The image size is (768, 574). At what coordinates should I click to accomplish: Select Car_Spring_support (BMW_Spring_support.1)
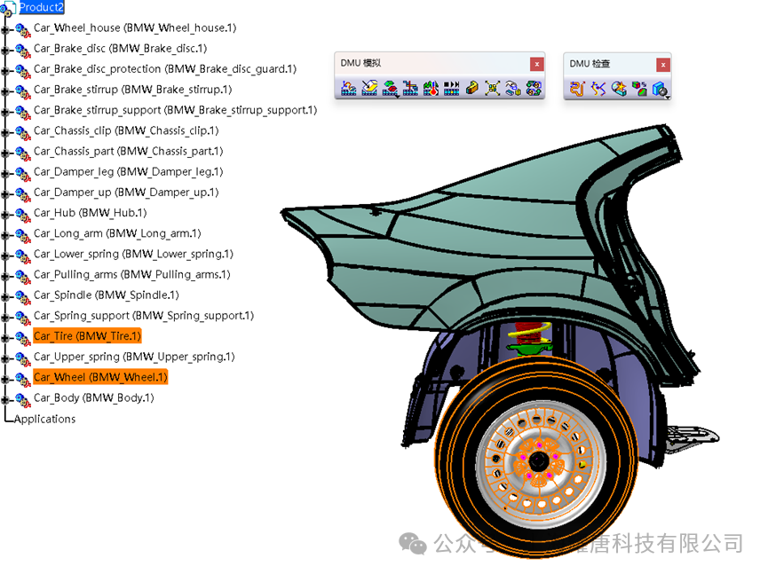(x=144, y=316)
